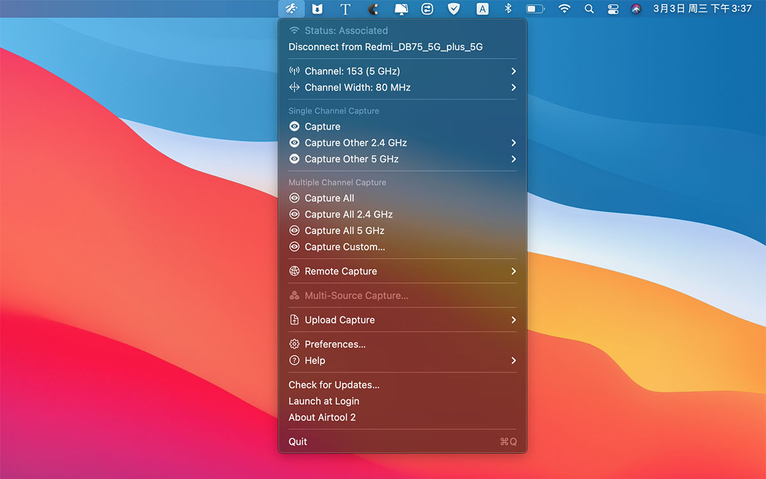Viewport: 766px width, 479px height.
Task: Open Control Center icon
Action: pos(613,9)
